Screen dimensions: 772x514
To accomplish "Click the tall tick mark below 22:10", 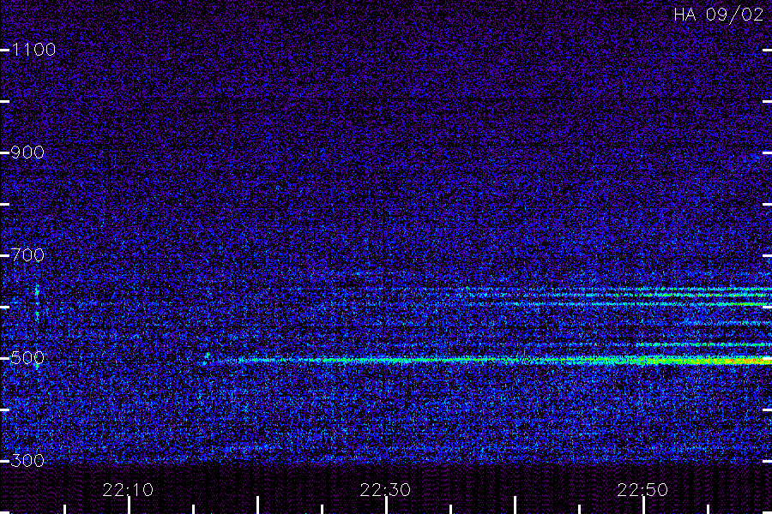I will click(129, 505).
